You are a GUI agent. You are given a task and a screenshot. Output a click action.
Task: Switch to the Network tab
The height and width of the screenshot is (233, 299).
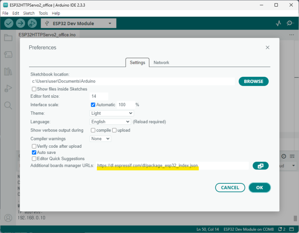coord(161,62)
